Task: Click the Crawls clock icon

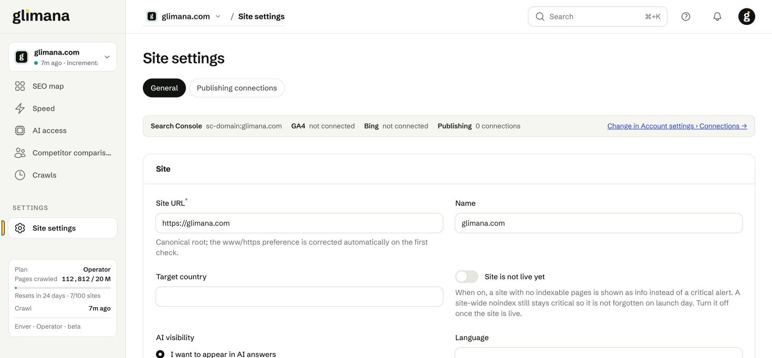Action: (20, 175)
